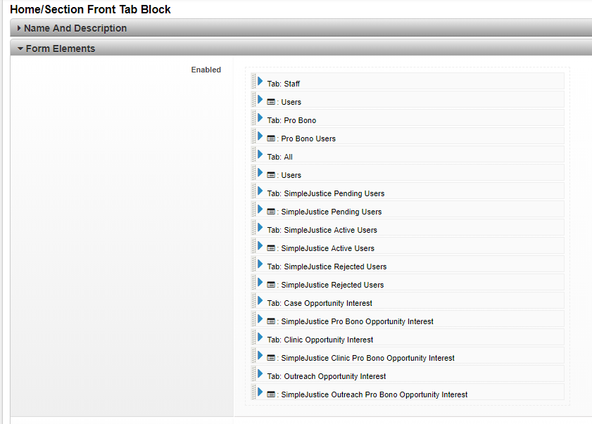Expand Tab: Clinic Opportunity Interest triangle
The height and width of the screenshot is (424, 592).
(260, 338)
